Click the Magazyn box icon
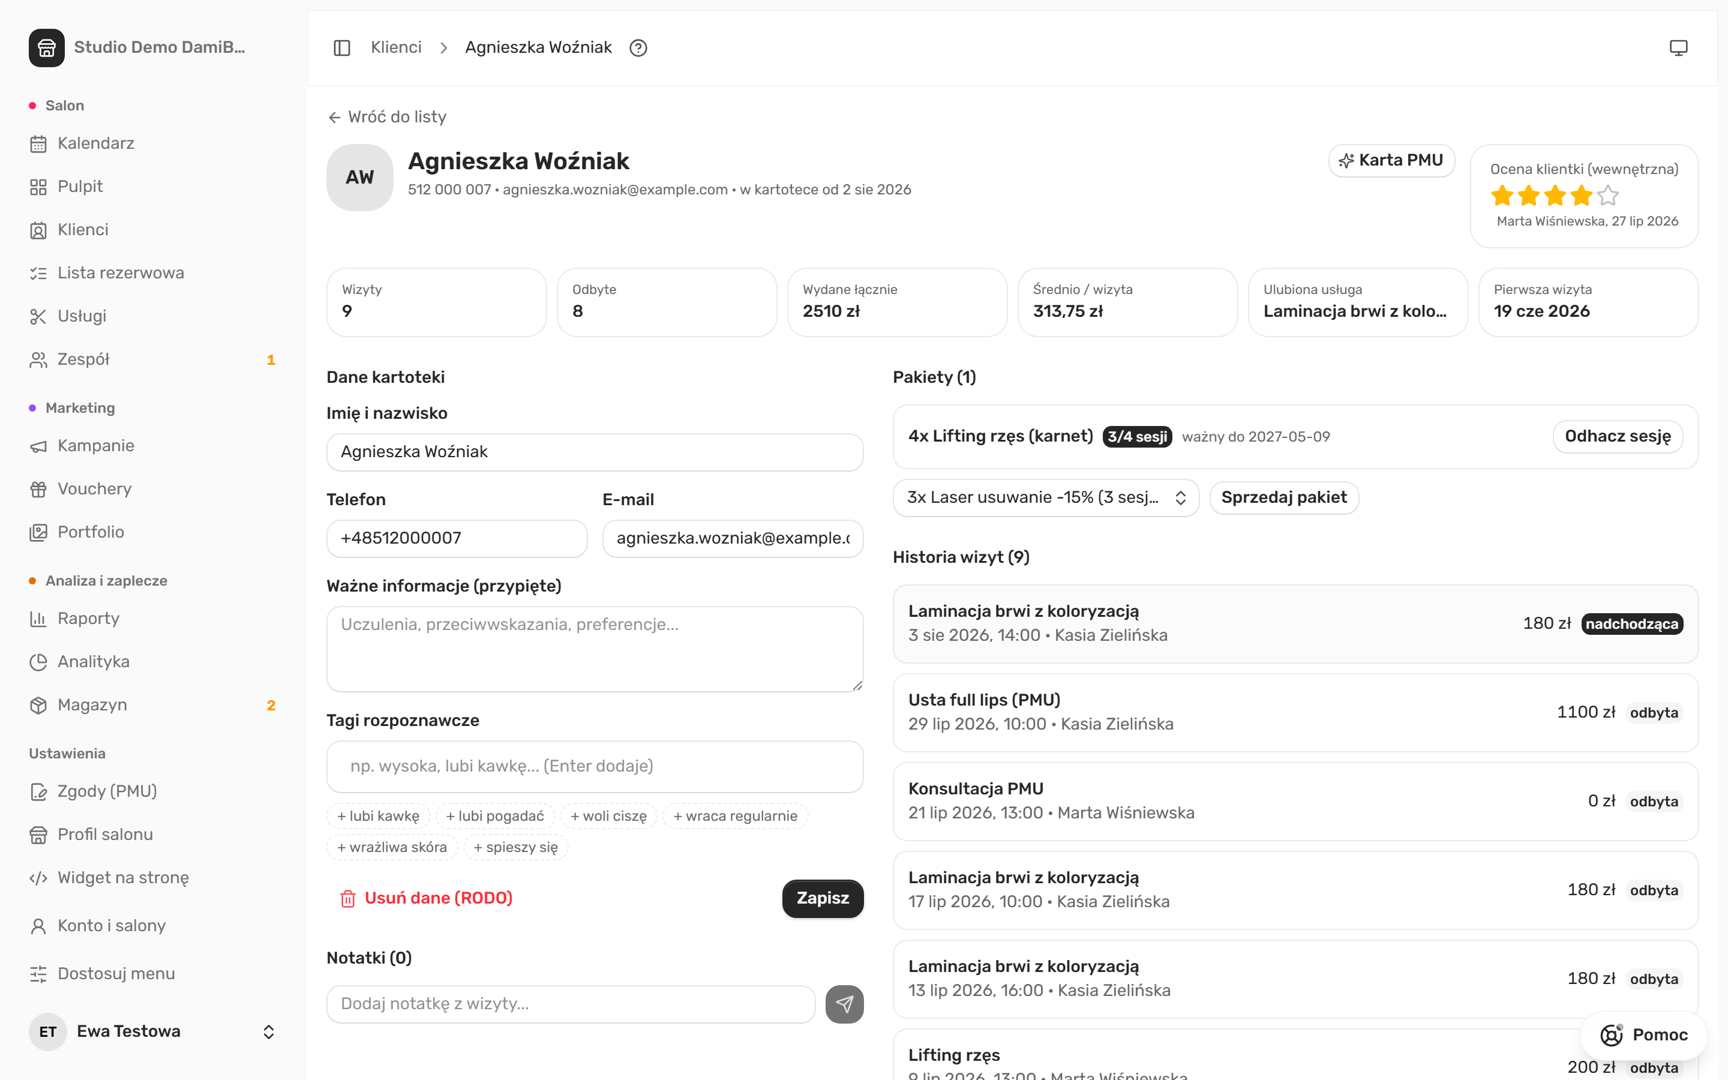 click(x=38, y=706)
